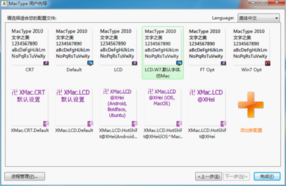This screenshot has height=186, width=286.
Task: Select the LCD profile thumbnail
Action: (x=118, y=47)
